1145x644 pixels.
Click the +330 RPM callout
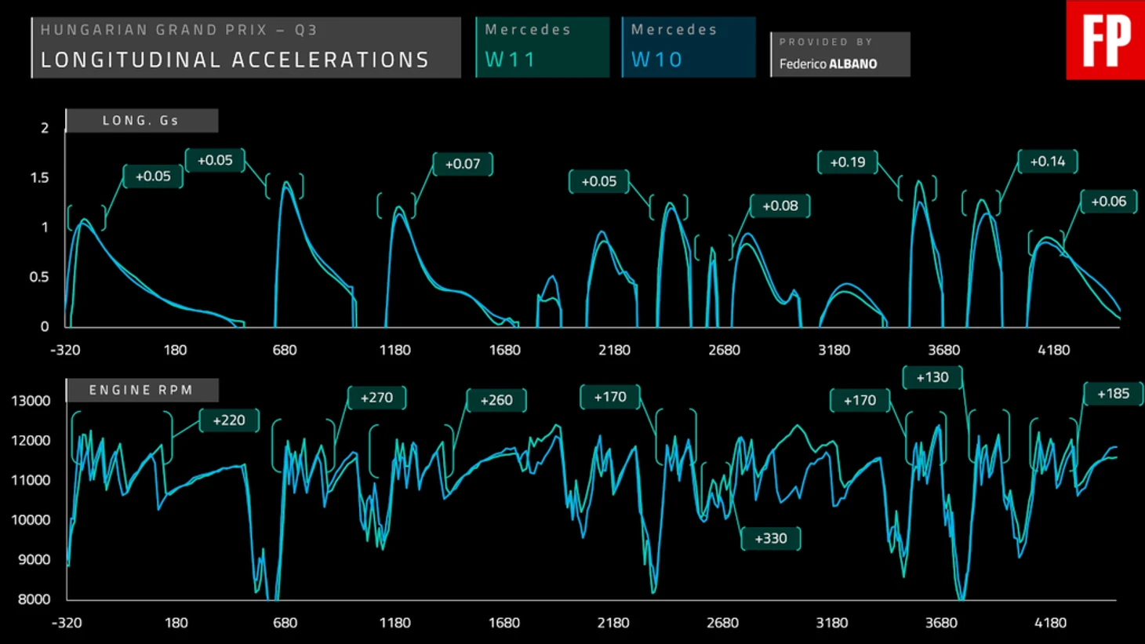(770, 539)
